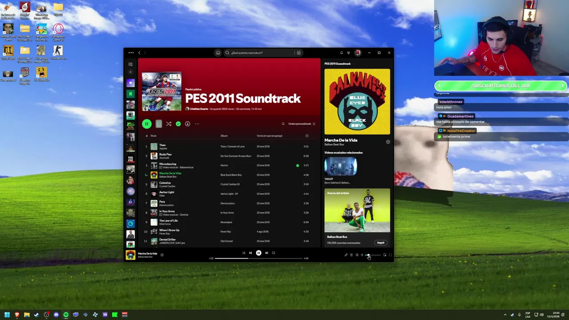Click the 'Seguir' button for Balkan Beat Box

[381, 243]
